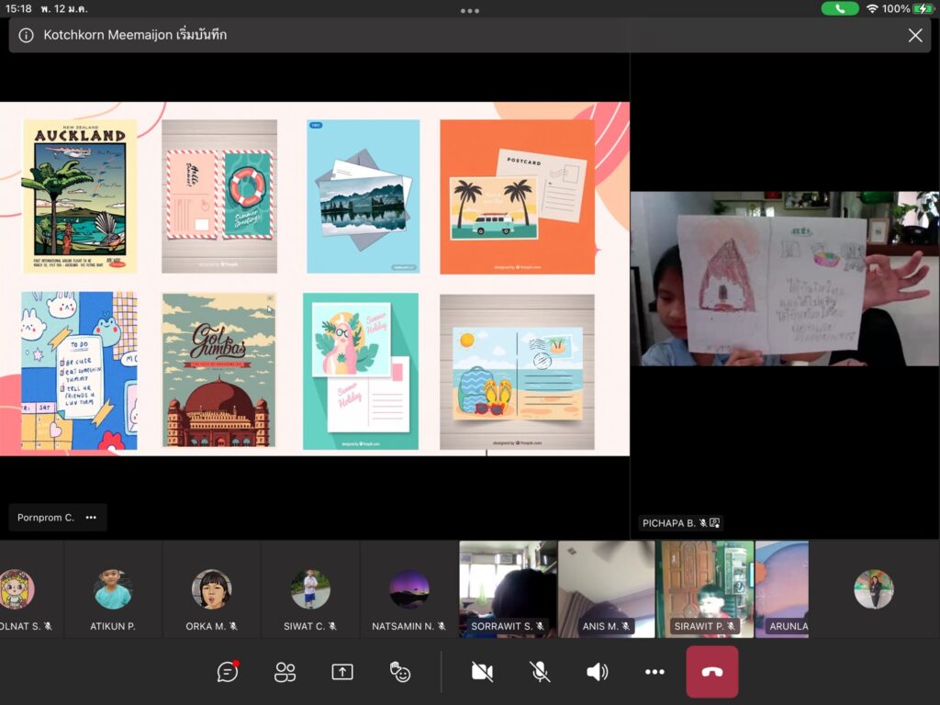Unmute the microphone toggle
The width and height of the screenshot is (940, 705).
[x=540, y=672]
